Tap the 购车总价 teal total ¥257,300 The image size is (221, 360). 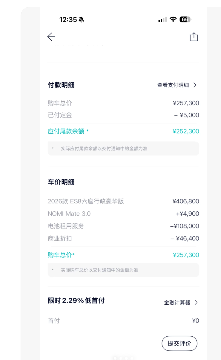pyautogui.click(x=186, y=255)
